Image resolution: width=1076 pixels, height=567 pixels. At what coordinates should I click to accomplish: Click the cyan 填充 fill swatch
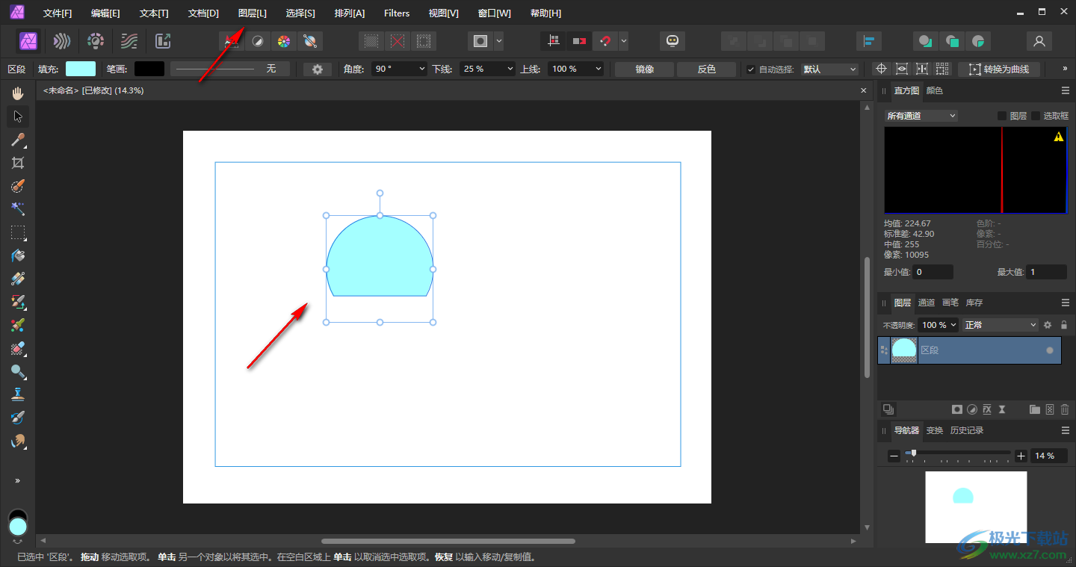pyautogui.click(x=81, y=69)
